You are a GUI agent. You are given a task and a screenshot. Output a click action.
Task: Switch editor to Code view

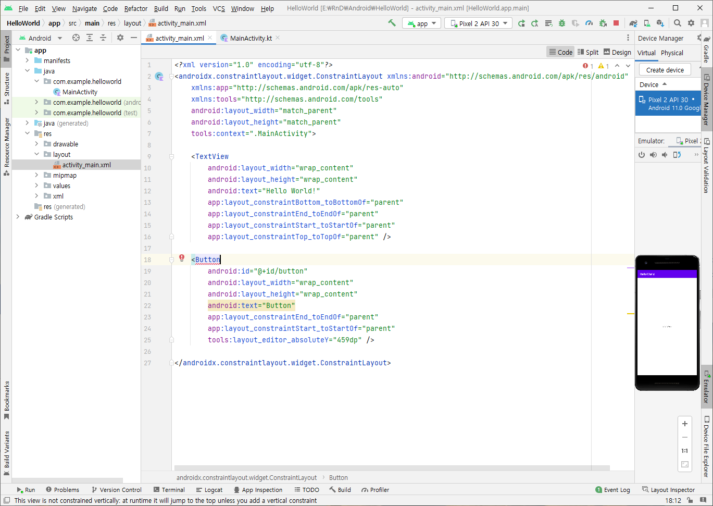pyautogui.click(x=560, y=52)
